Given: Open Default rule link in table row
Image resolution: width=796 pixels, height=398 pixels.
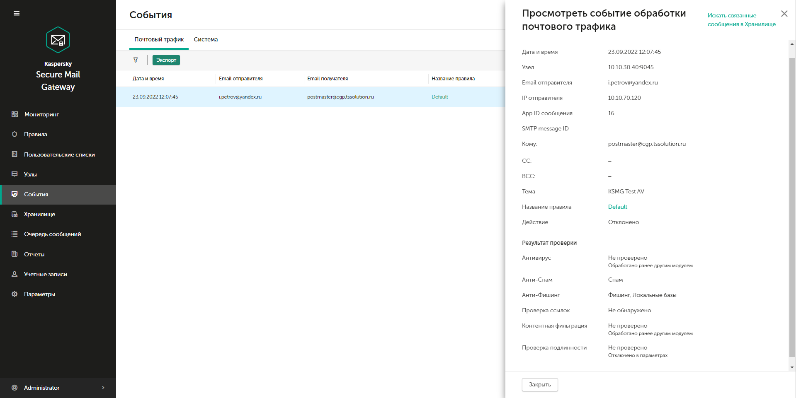Looking at the screenshot, I should [x=439, y=97].
